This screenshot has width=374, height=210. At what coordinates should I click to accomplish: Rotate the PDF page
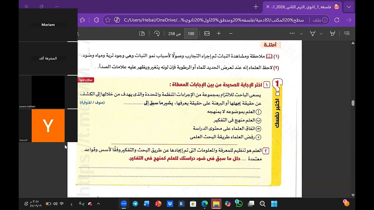[157, 34]
